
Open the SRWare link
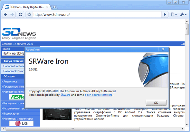click(x=65, y=95)
